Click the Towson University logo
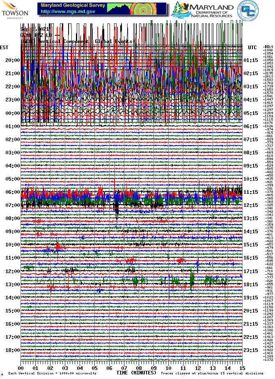The height and width of the screenshot is (379, 275). pos(15,10)
